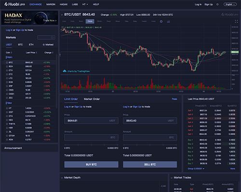The width and height of the screenshot is (241, 192).
Task: Click the circular icon beside Sign Up
Action: [217, 4]
